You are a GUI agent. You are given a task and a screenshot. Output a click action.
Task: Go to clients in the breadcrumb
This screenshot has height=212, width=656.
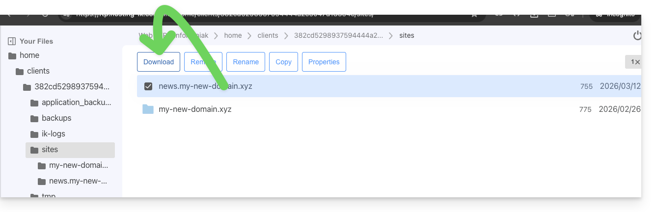[268, 35]
